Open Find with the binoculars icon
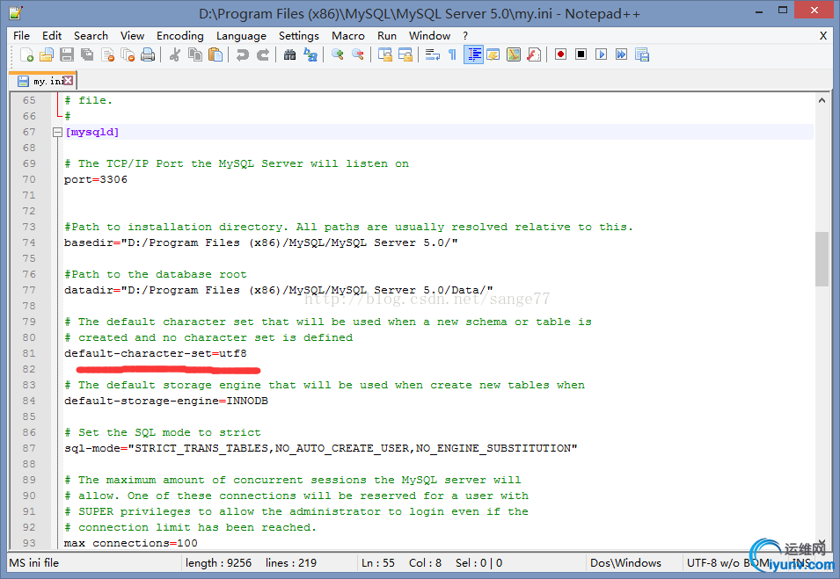 pyautogui.click(x=289, y=54)
